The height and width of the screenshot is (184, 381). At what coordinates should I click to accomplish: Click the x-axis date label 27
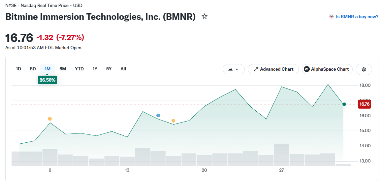pyautogui.click(x=282, y=170)
